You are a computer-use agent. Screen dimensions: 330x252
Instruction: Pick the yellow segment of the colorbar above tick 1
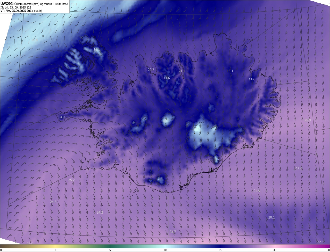click(x=55, y=246)
